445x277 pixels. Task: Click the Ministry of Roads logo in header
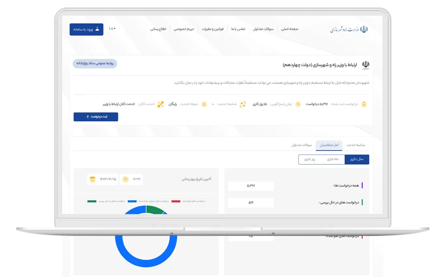[x=349, y=29]
